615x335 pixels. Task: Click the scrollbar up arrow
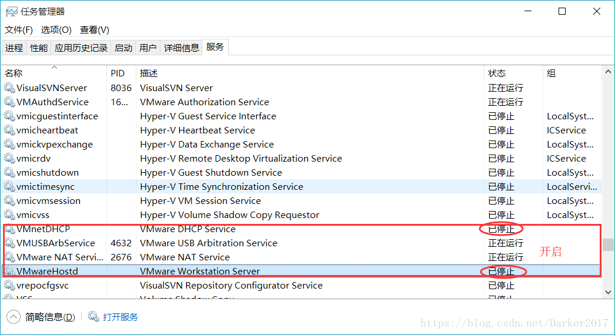pyautogui.click(x=608, y=72)
